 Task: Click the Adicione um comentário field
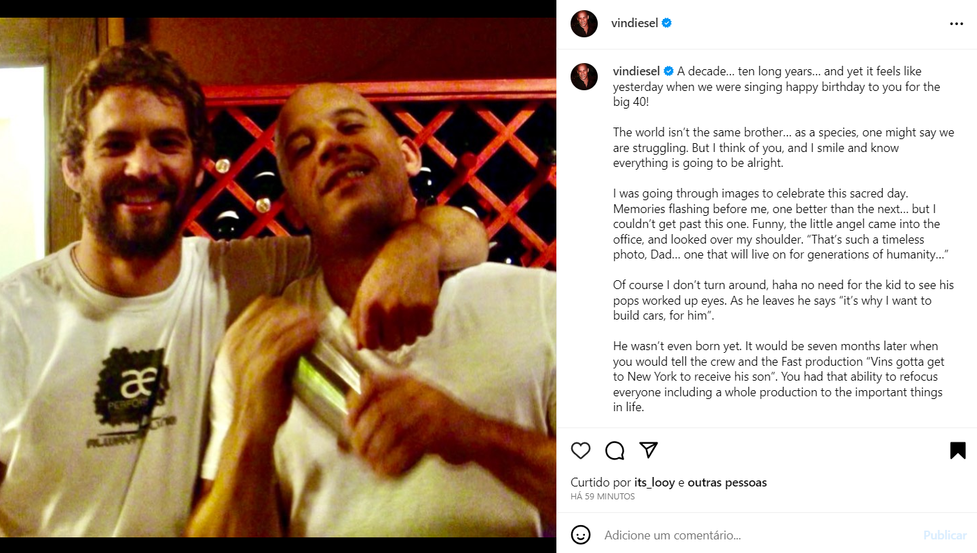tap(758, 535)
